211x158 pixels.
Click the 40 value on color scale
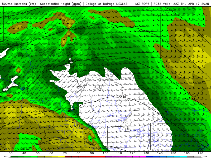point(24,153)
